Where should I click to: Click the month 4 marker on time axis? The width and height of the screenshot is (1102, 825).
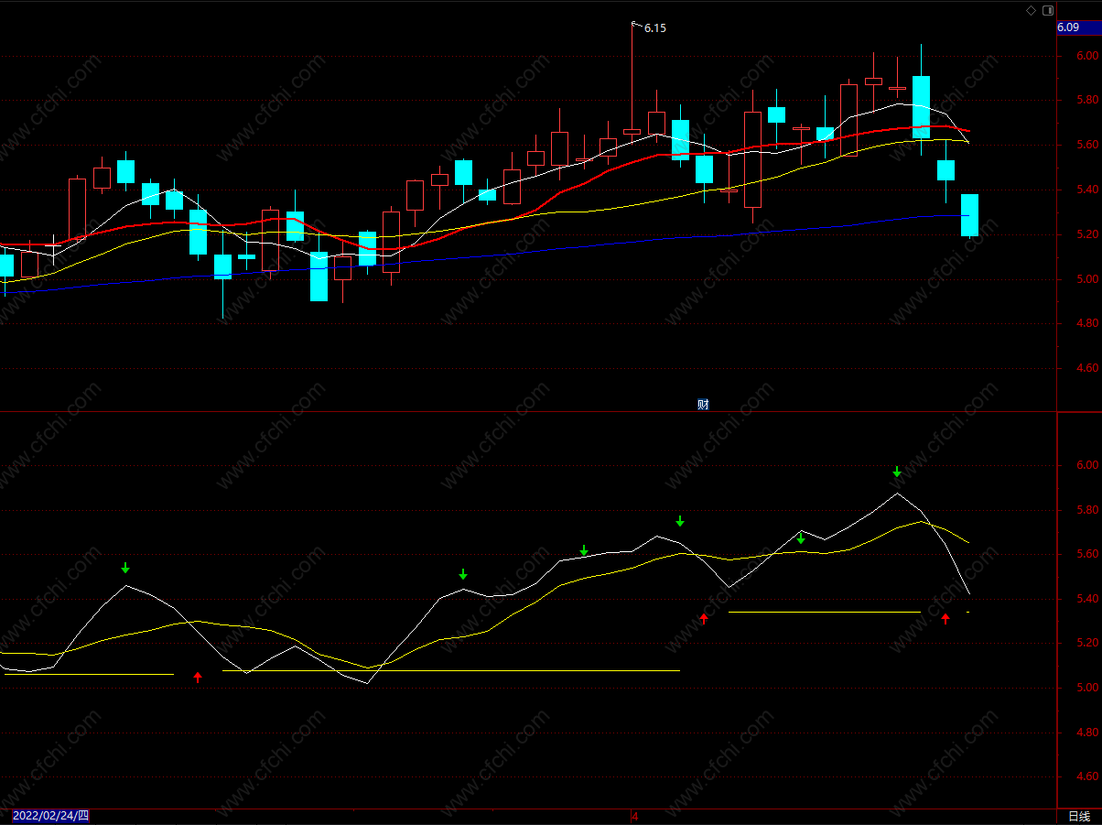tap(634, 816)
